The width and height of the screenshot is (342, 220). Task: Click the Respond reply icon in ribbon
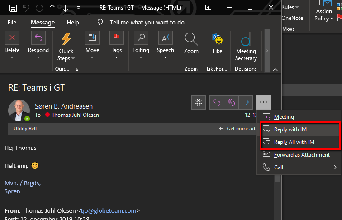38,38
